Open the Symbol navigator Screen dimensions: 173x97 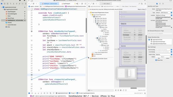[x=8, y=4]
